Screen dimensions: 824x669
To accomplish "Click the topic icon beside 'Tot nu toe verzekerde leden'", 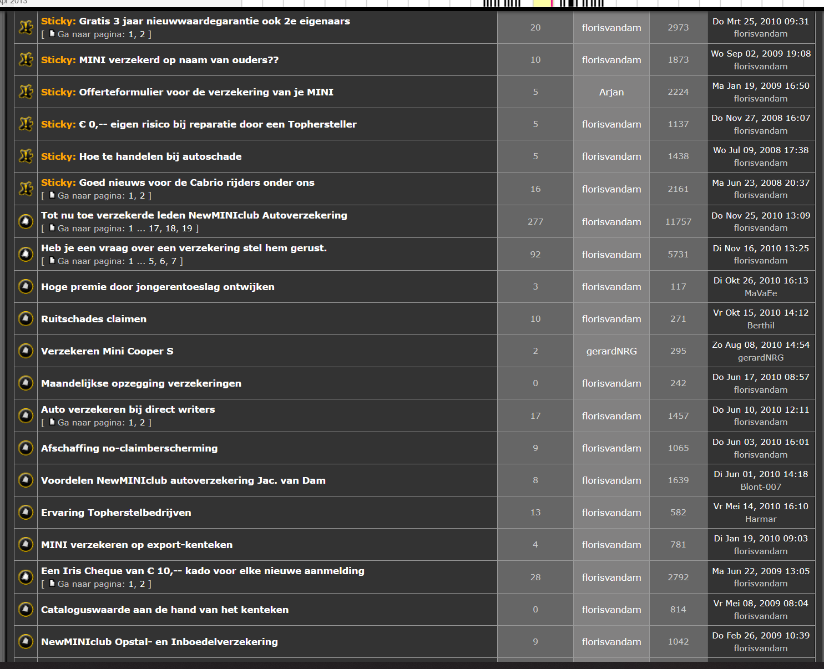I will pyautogui.click(x=26, y=221).
